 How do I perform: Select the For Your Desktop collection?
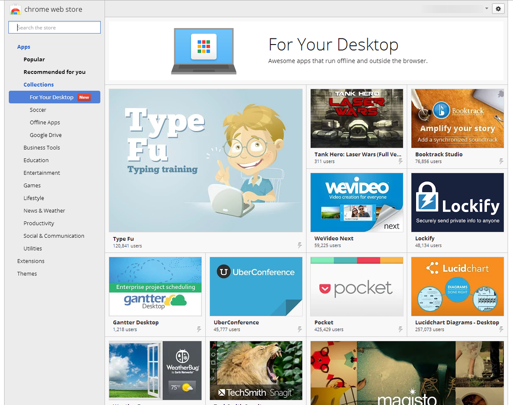coord(55,97)
